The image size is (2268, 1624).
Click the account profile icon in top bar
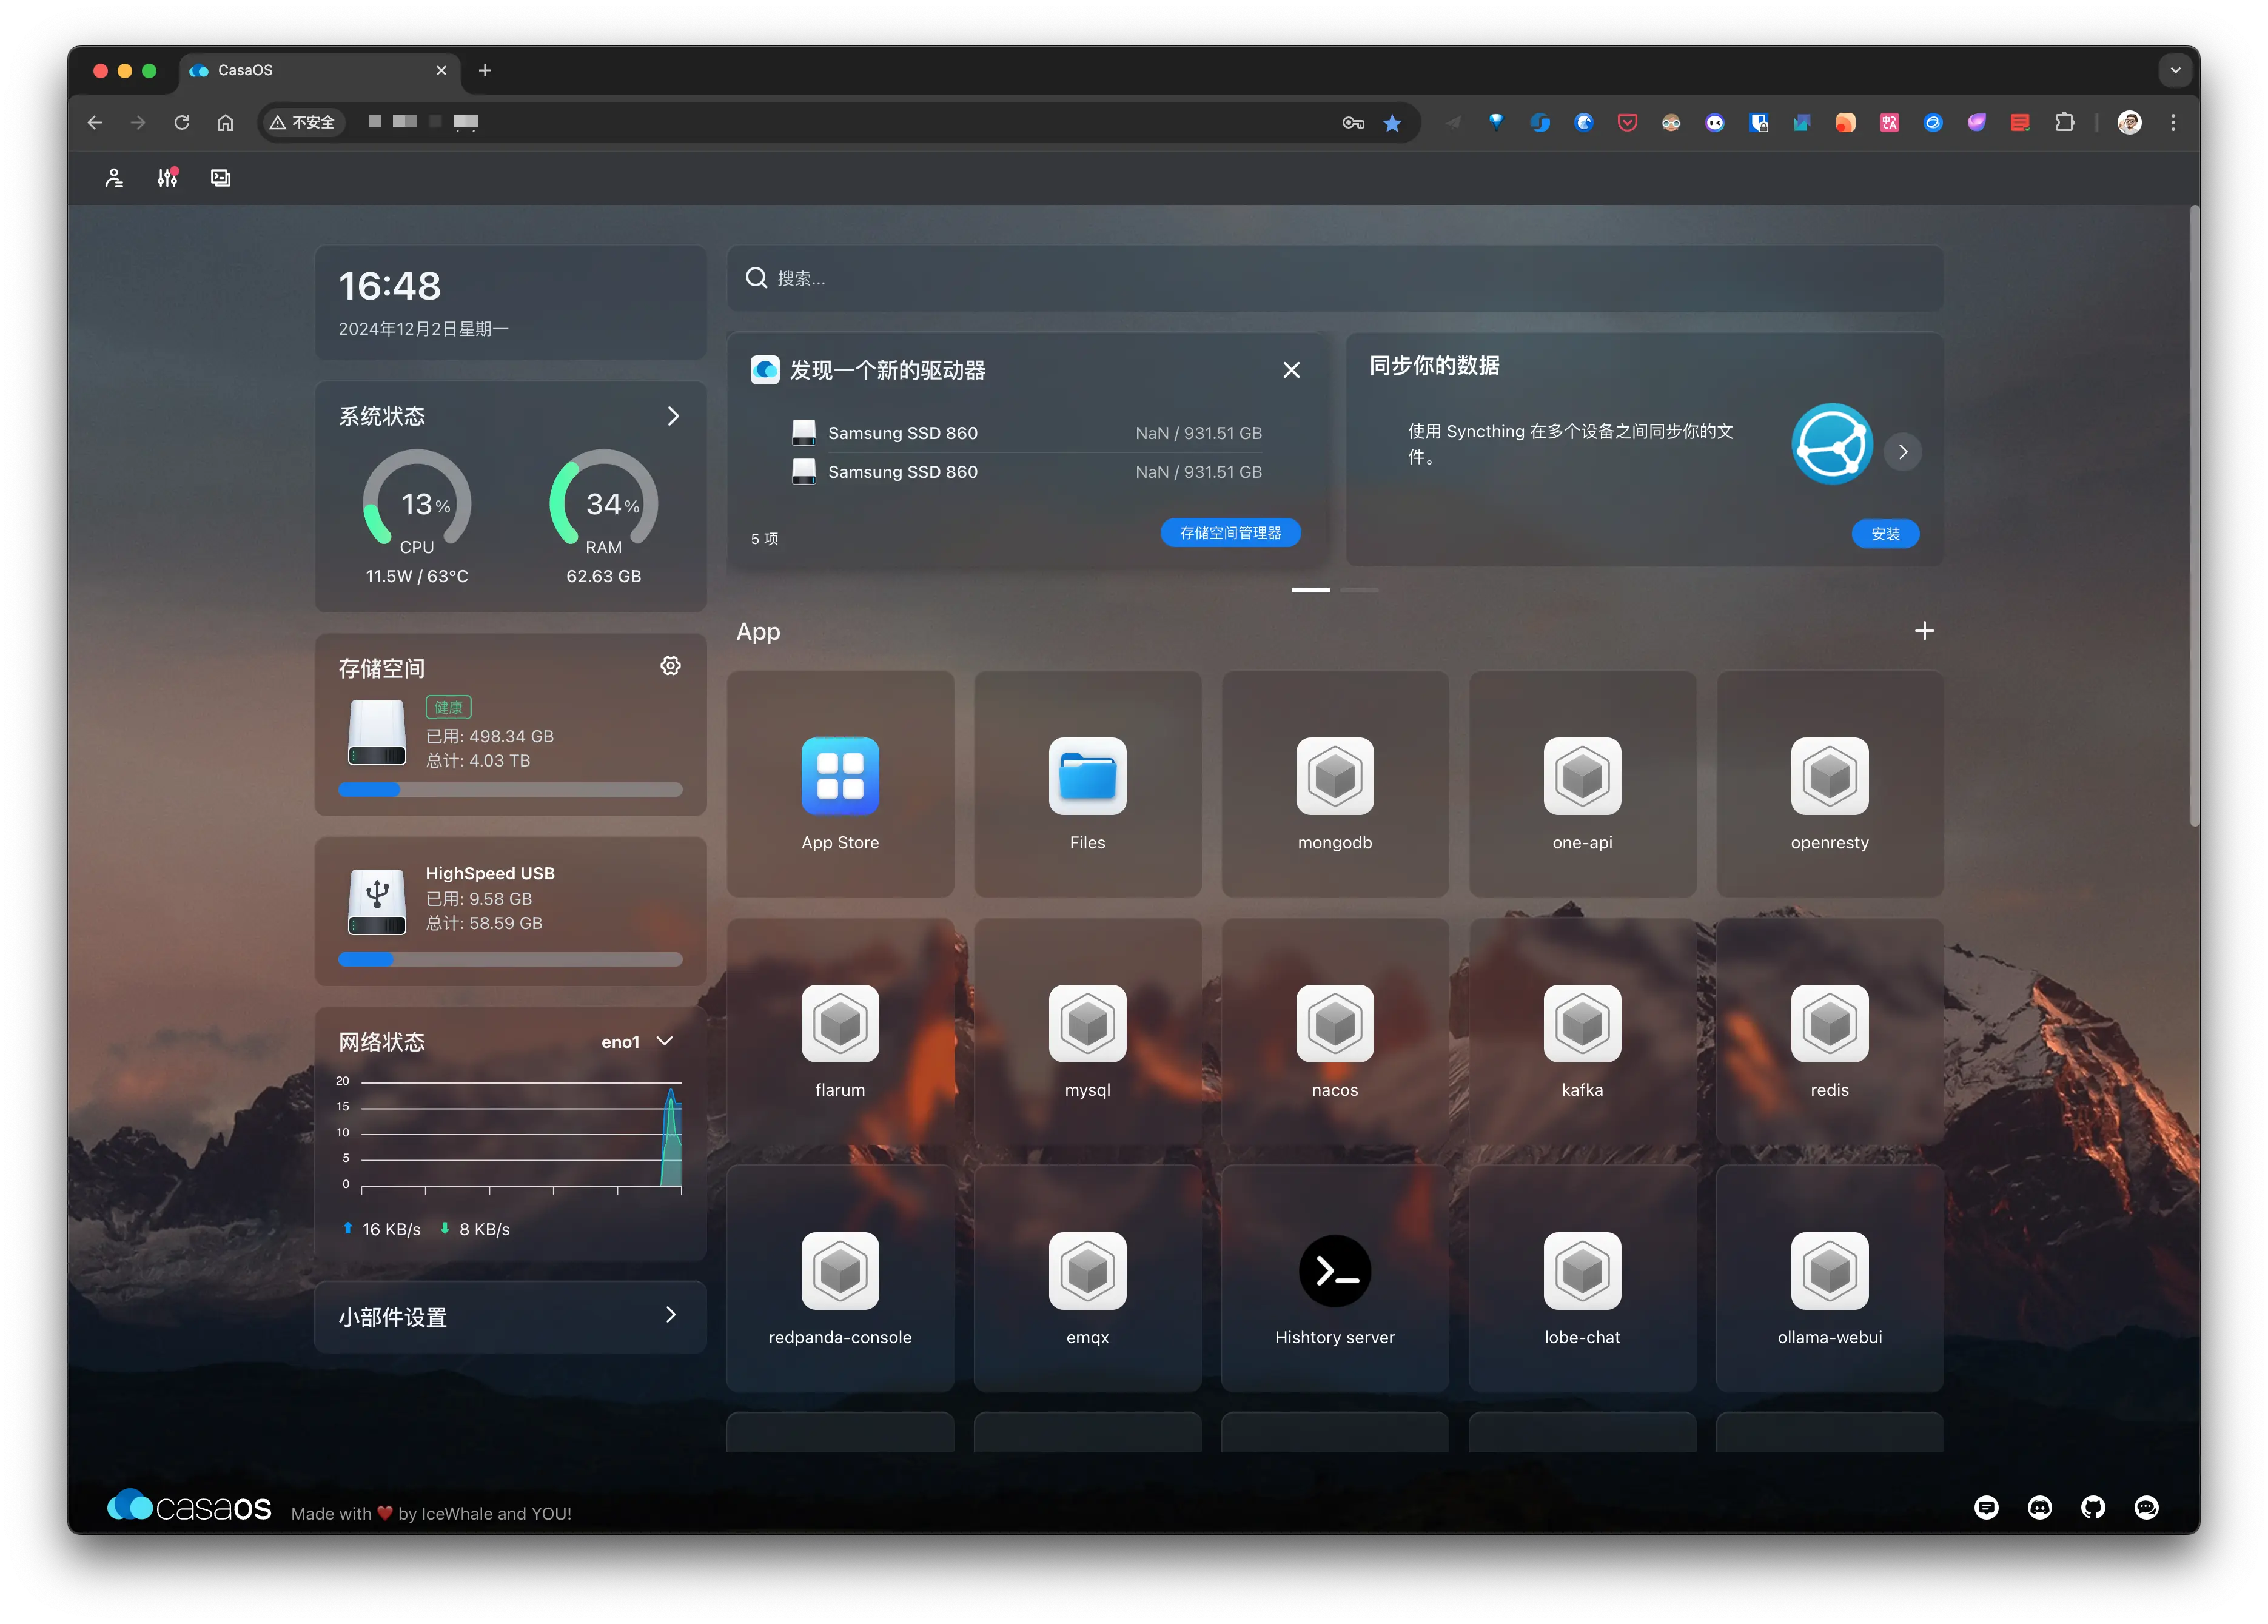[x=114, y=178]
